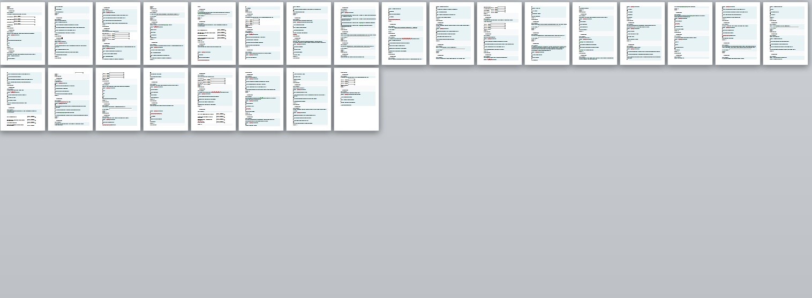Viewport: 812px width, 298px height.
Task: Choose the page 22 thumbnail
Action: click(213, 99)
